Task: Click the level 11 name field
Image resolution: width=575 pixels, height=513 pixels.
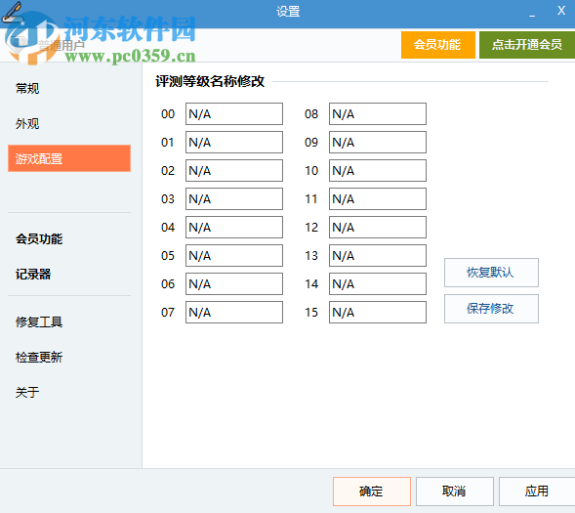Action: click(378, 199)
